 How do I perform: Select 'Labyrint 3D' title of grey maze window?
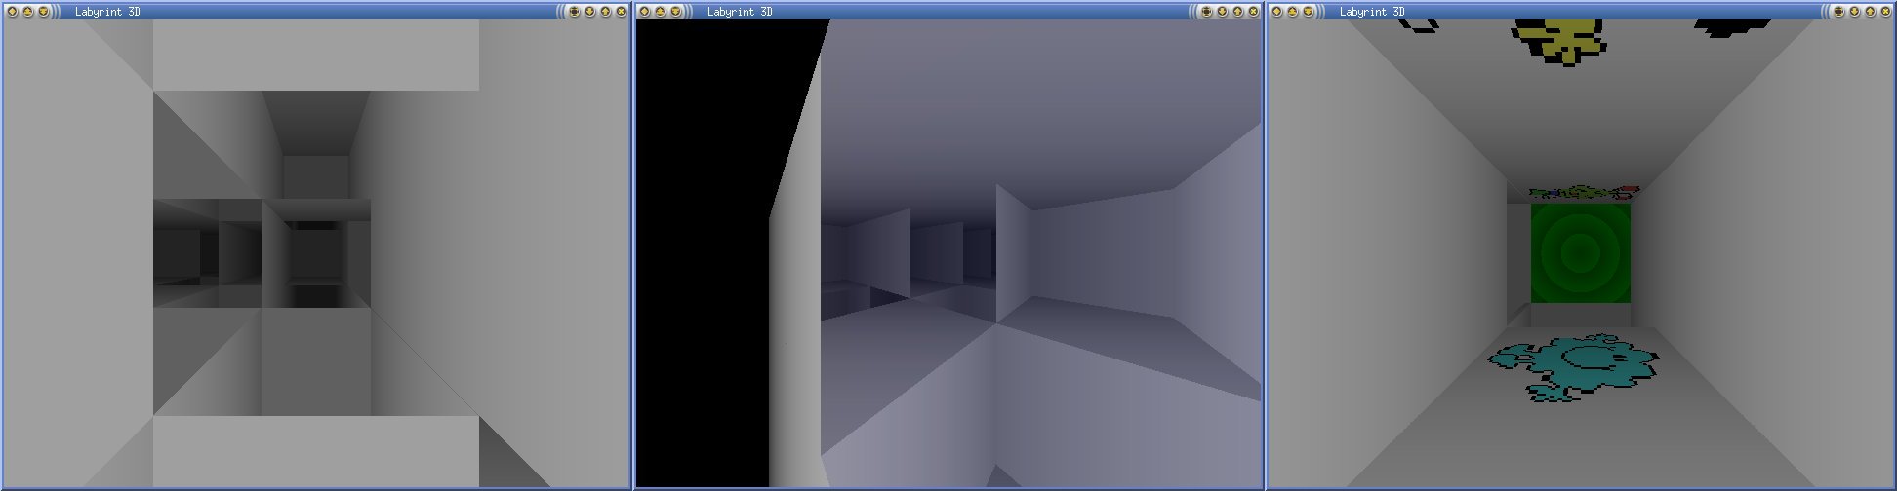pyautogui.click(x=107, y=12)
